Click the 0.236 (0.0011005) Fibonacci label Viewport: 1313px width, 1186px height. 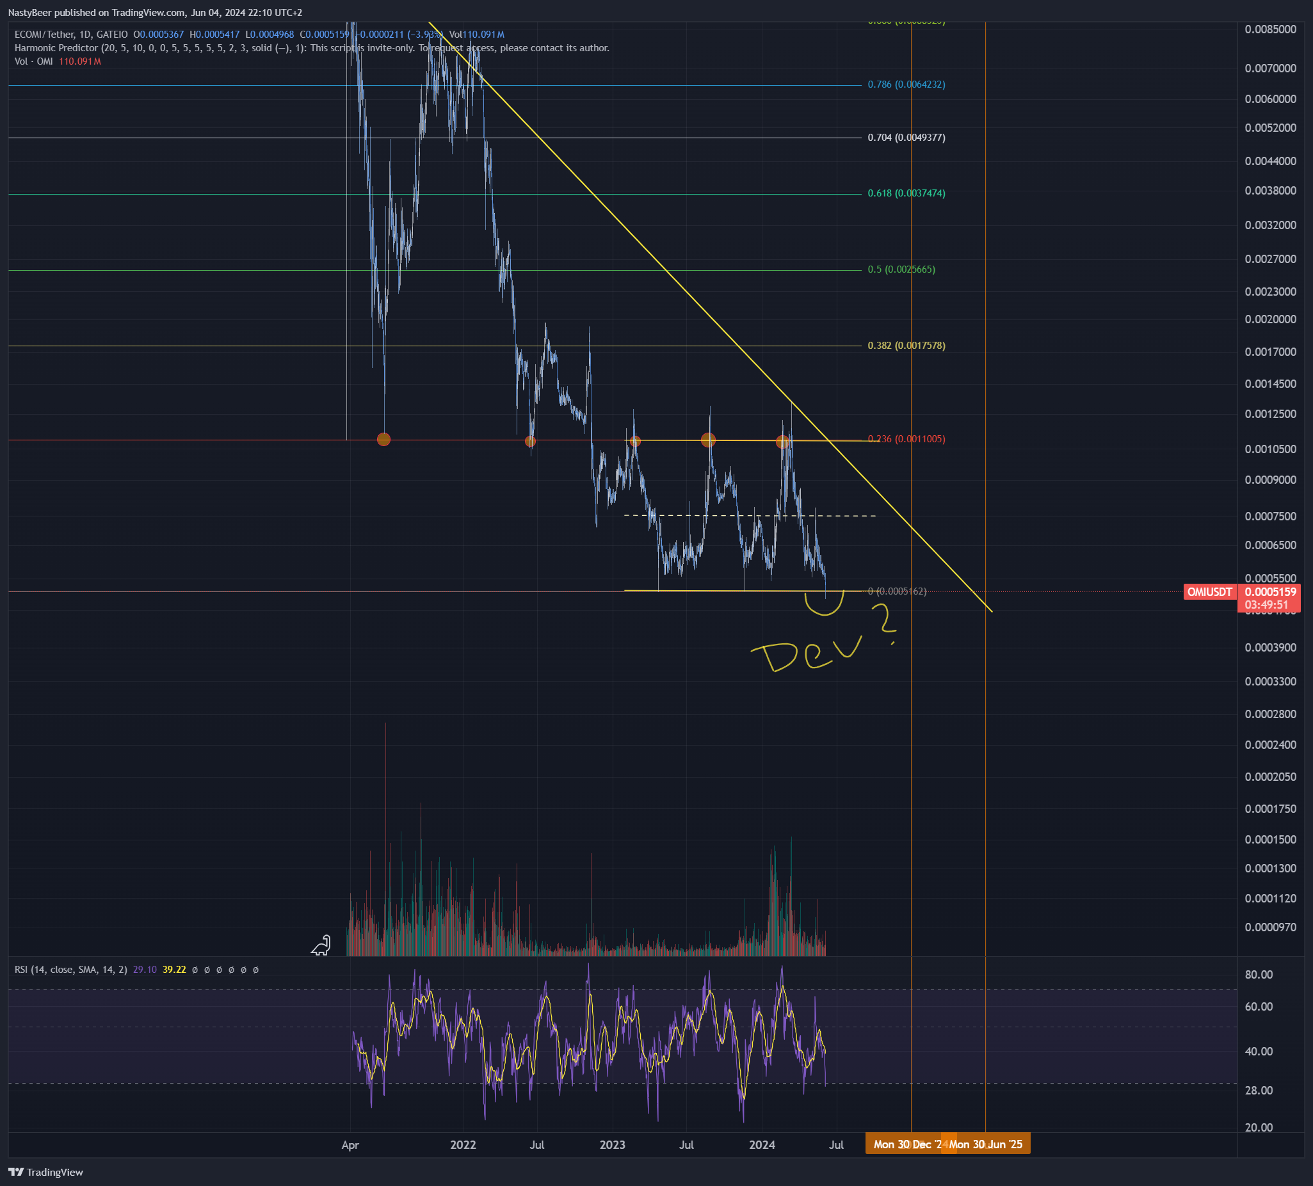[906, 439]
